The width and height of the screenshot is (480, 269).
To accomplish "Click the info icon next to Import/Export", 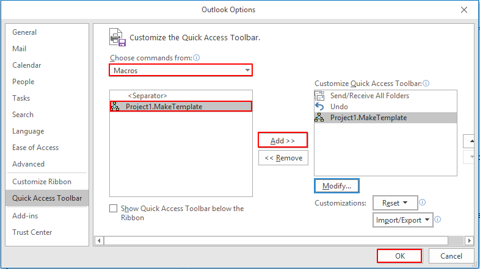I will tap(438, 219).
